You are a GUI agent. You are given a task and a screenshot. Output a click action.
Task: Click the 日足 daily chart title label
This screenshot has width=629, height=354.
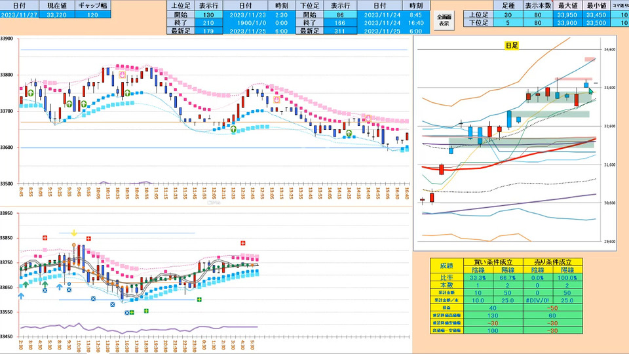tap(512, 45)
